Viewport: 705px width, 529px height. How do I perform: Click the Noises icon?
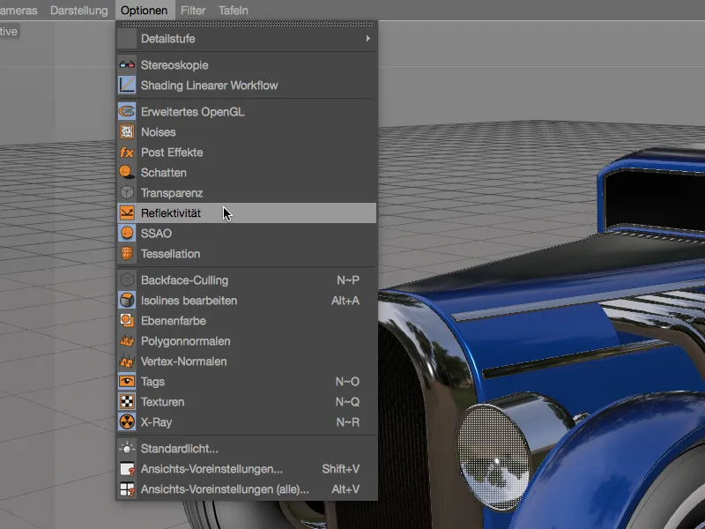[127, 131]
